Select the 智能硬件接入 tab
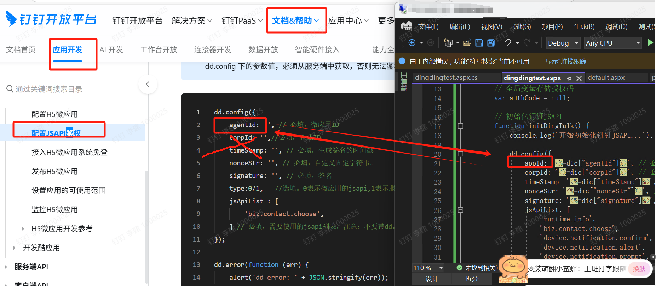Viewport: 656px width, 286px height. (x=317, y=49)
